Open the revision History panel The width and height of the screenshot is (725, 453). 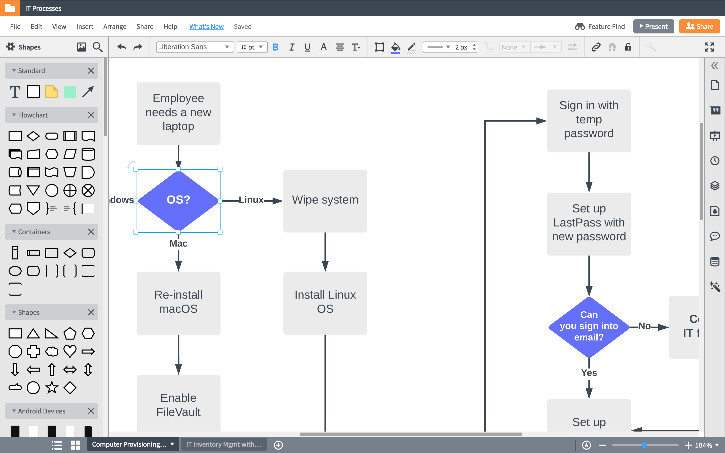click(716, 161)
